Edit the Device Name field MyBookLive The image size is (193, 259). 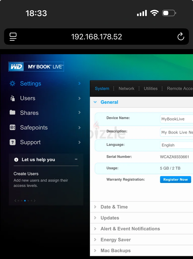[x=177, y=119]
